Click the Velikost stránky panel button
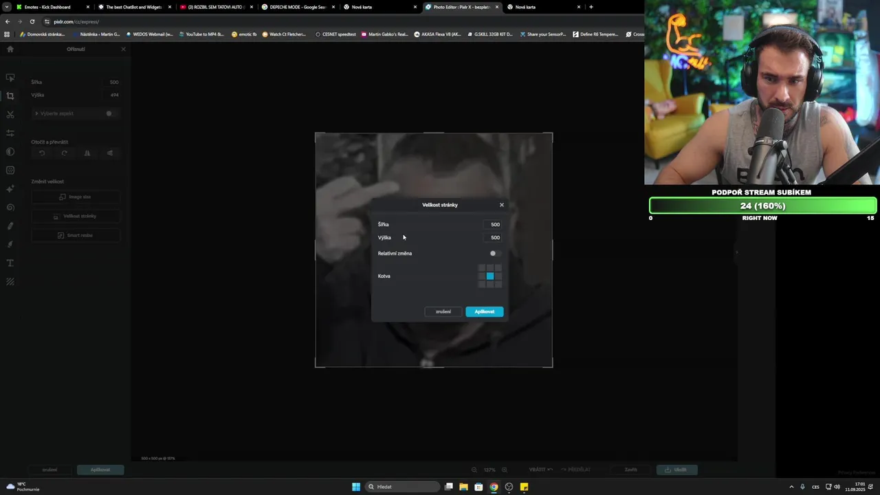 pos(75,216)
